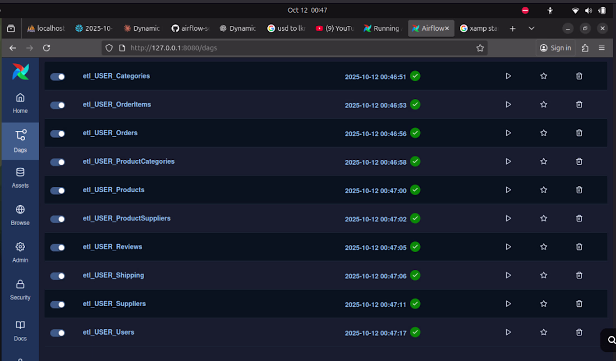Open the Firefox View tab icon
Viewport: 616px width, 361px height.
11,28
